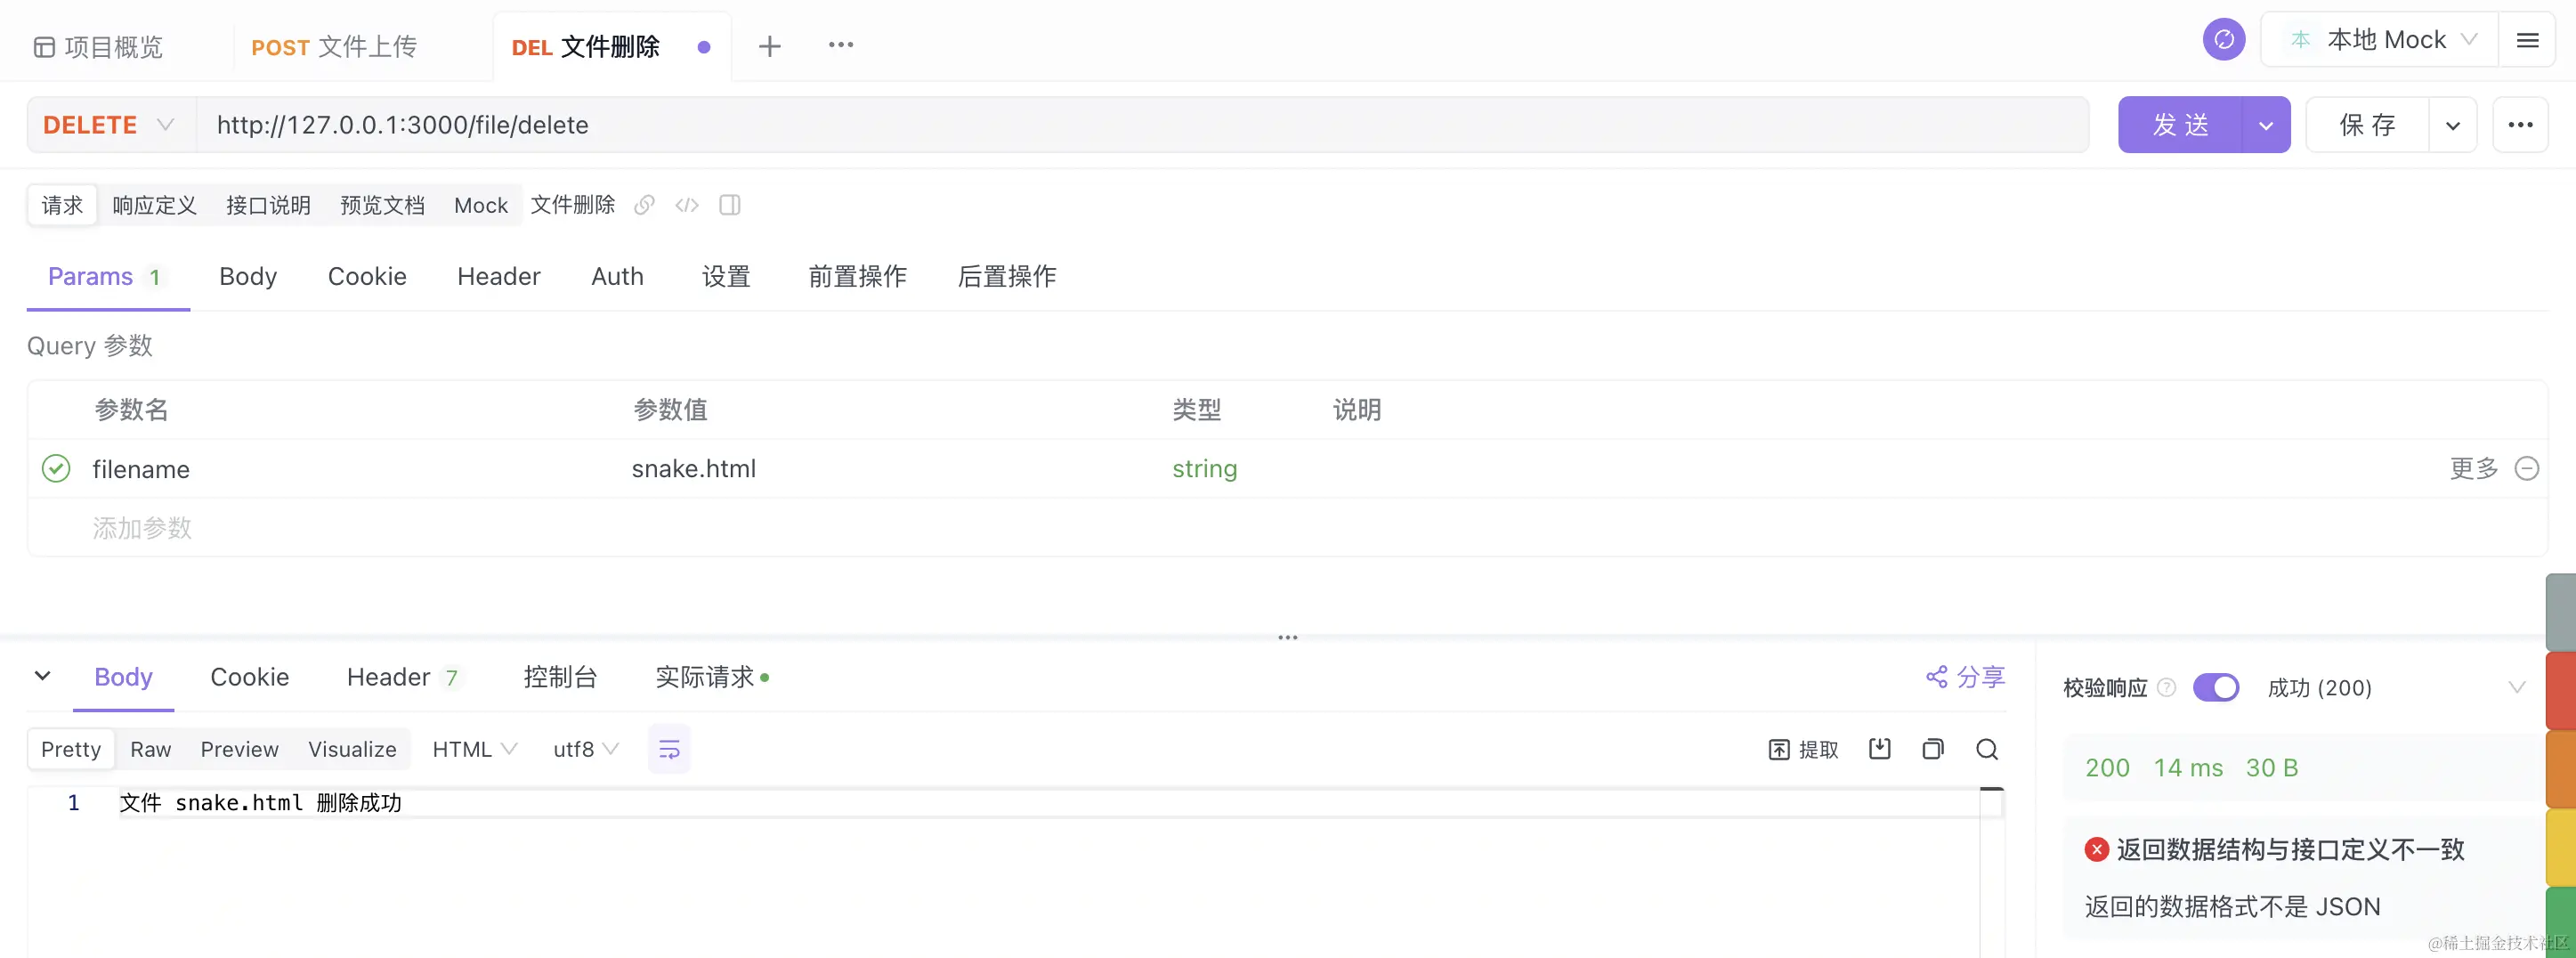Open the tab bar more options ellipsis
This screenshot has width=2576, height=958.
click(841, 45)
